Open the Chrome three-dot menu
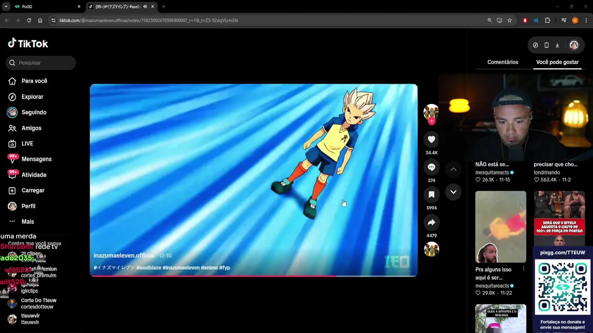Viewport: 593px width, 333px height. (x=587, y=20)
